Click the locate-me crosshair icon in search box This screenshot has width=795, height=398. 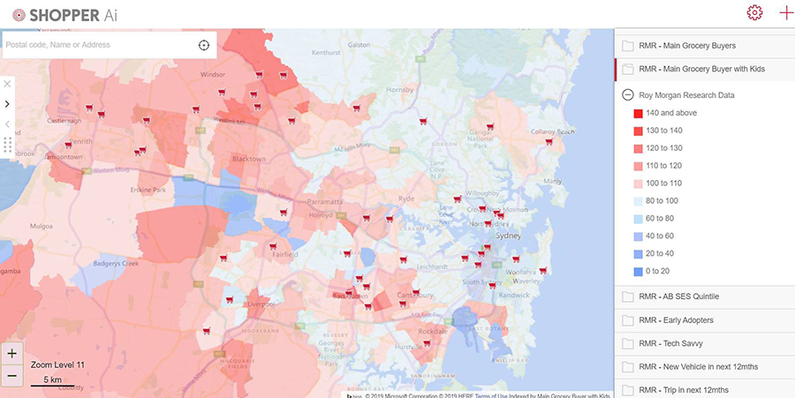(204, 45)
